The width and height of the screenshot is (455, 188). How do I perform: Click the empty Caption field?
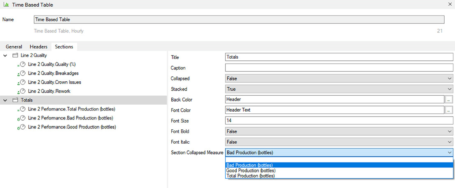[x=339, y=68]
